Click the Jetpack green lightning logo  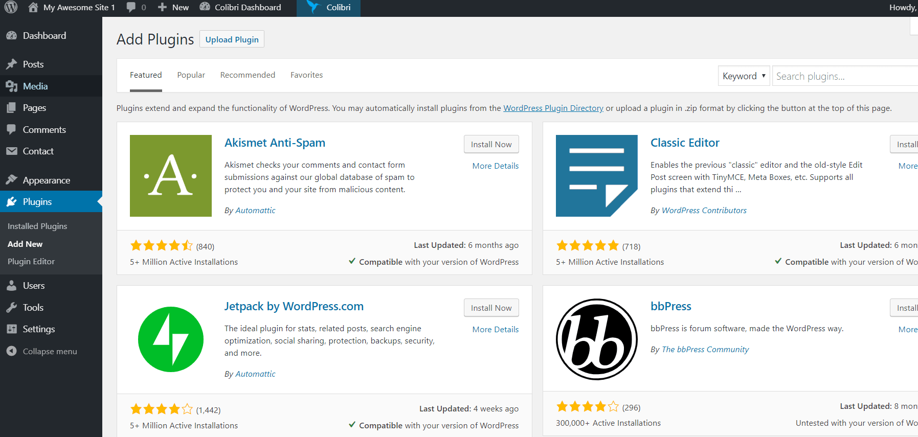click(171, 339)
